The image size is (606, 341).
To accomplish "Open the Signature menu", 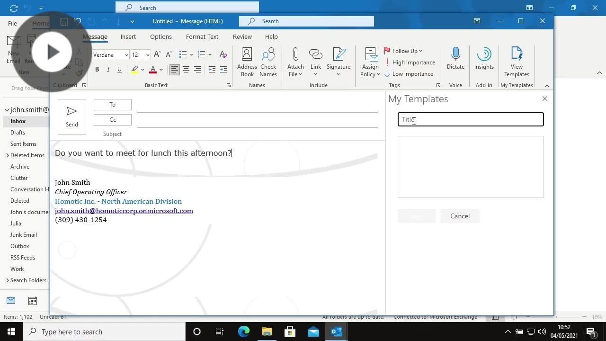I will 338,62.
